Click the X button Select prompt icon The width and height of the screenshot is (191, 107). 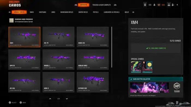[x=10, y=102]
